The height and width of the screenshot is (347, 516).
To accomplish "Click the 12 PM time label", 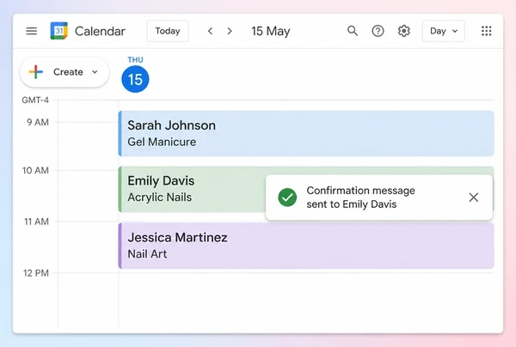I will pos(36,273).
